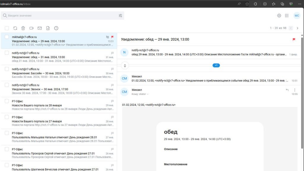Open the apps grid launcher
The height and width of the screenshot is (171, 304).
coord(286,15)
